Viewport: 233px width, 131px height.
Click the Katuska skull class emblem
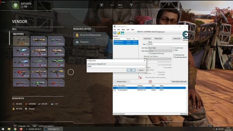pyautogui.click(x=15, y=5)
